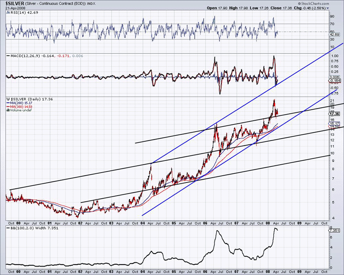Screen dimensions: 344x275
Task: Click the blue MA(200) legend line marker
Action: pos(7,103)
